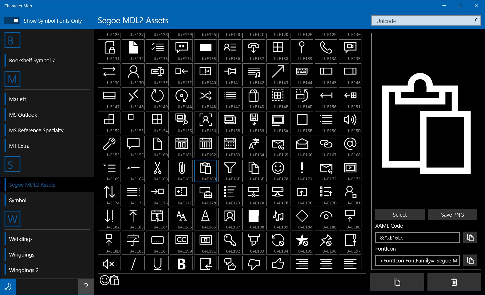
Task: Select the music notes glyph U+E189
Action: 278,219
